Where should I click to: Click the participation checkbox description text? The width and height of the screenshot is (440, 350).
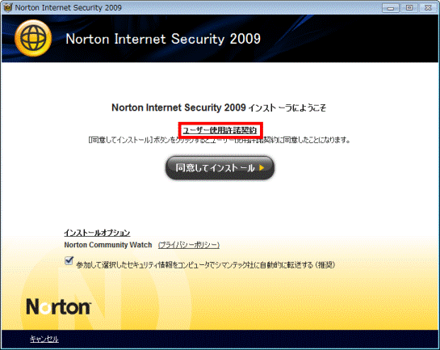point(206,264)
